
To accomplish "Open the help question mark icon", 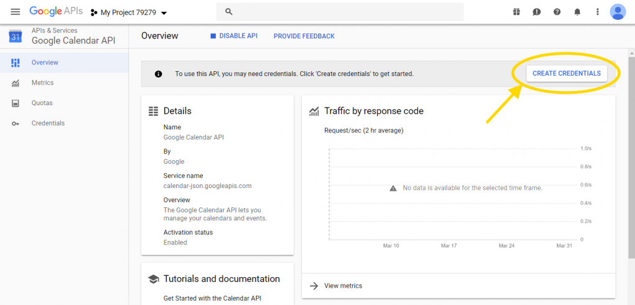I will click(557, 12).
